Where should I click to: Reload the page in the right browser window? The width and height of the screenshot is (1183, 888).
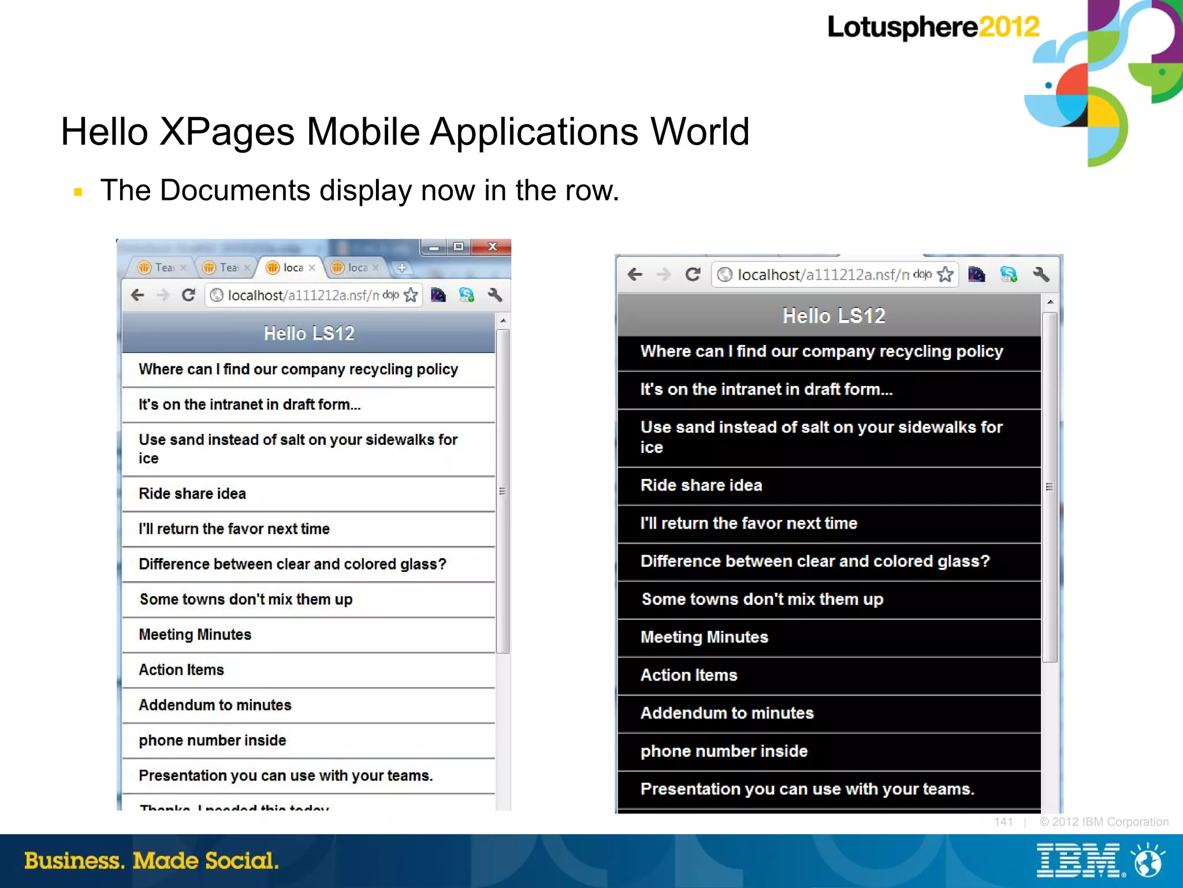(693, 274)
